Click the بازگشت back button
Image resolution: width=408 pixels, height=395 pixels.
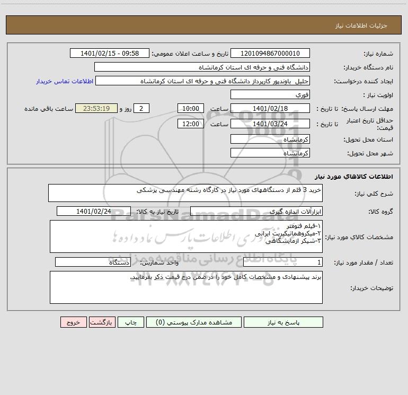click(102, 322)
